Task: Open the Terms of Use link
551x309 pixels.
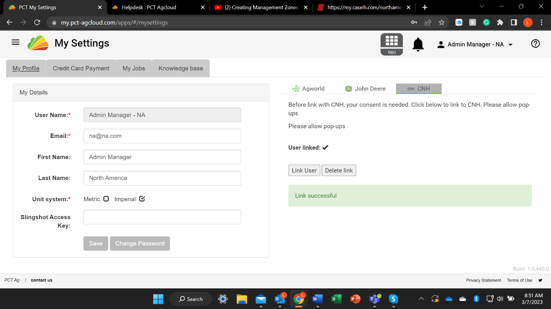Action: 519,280
